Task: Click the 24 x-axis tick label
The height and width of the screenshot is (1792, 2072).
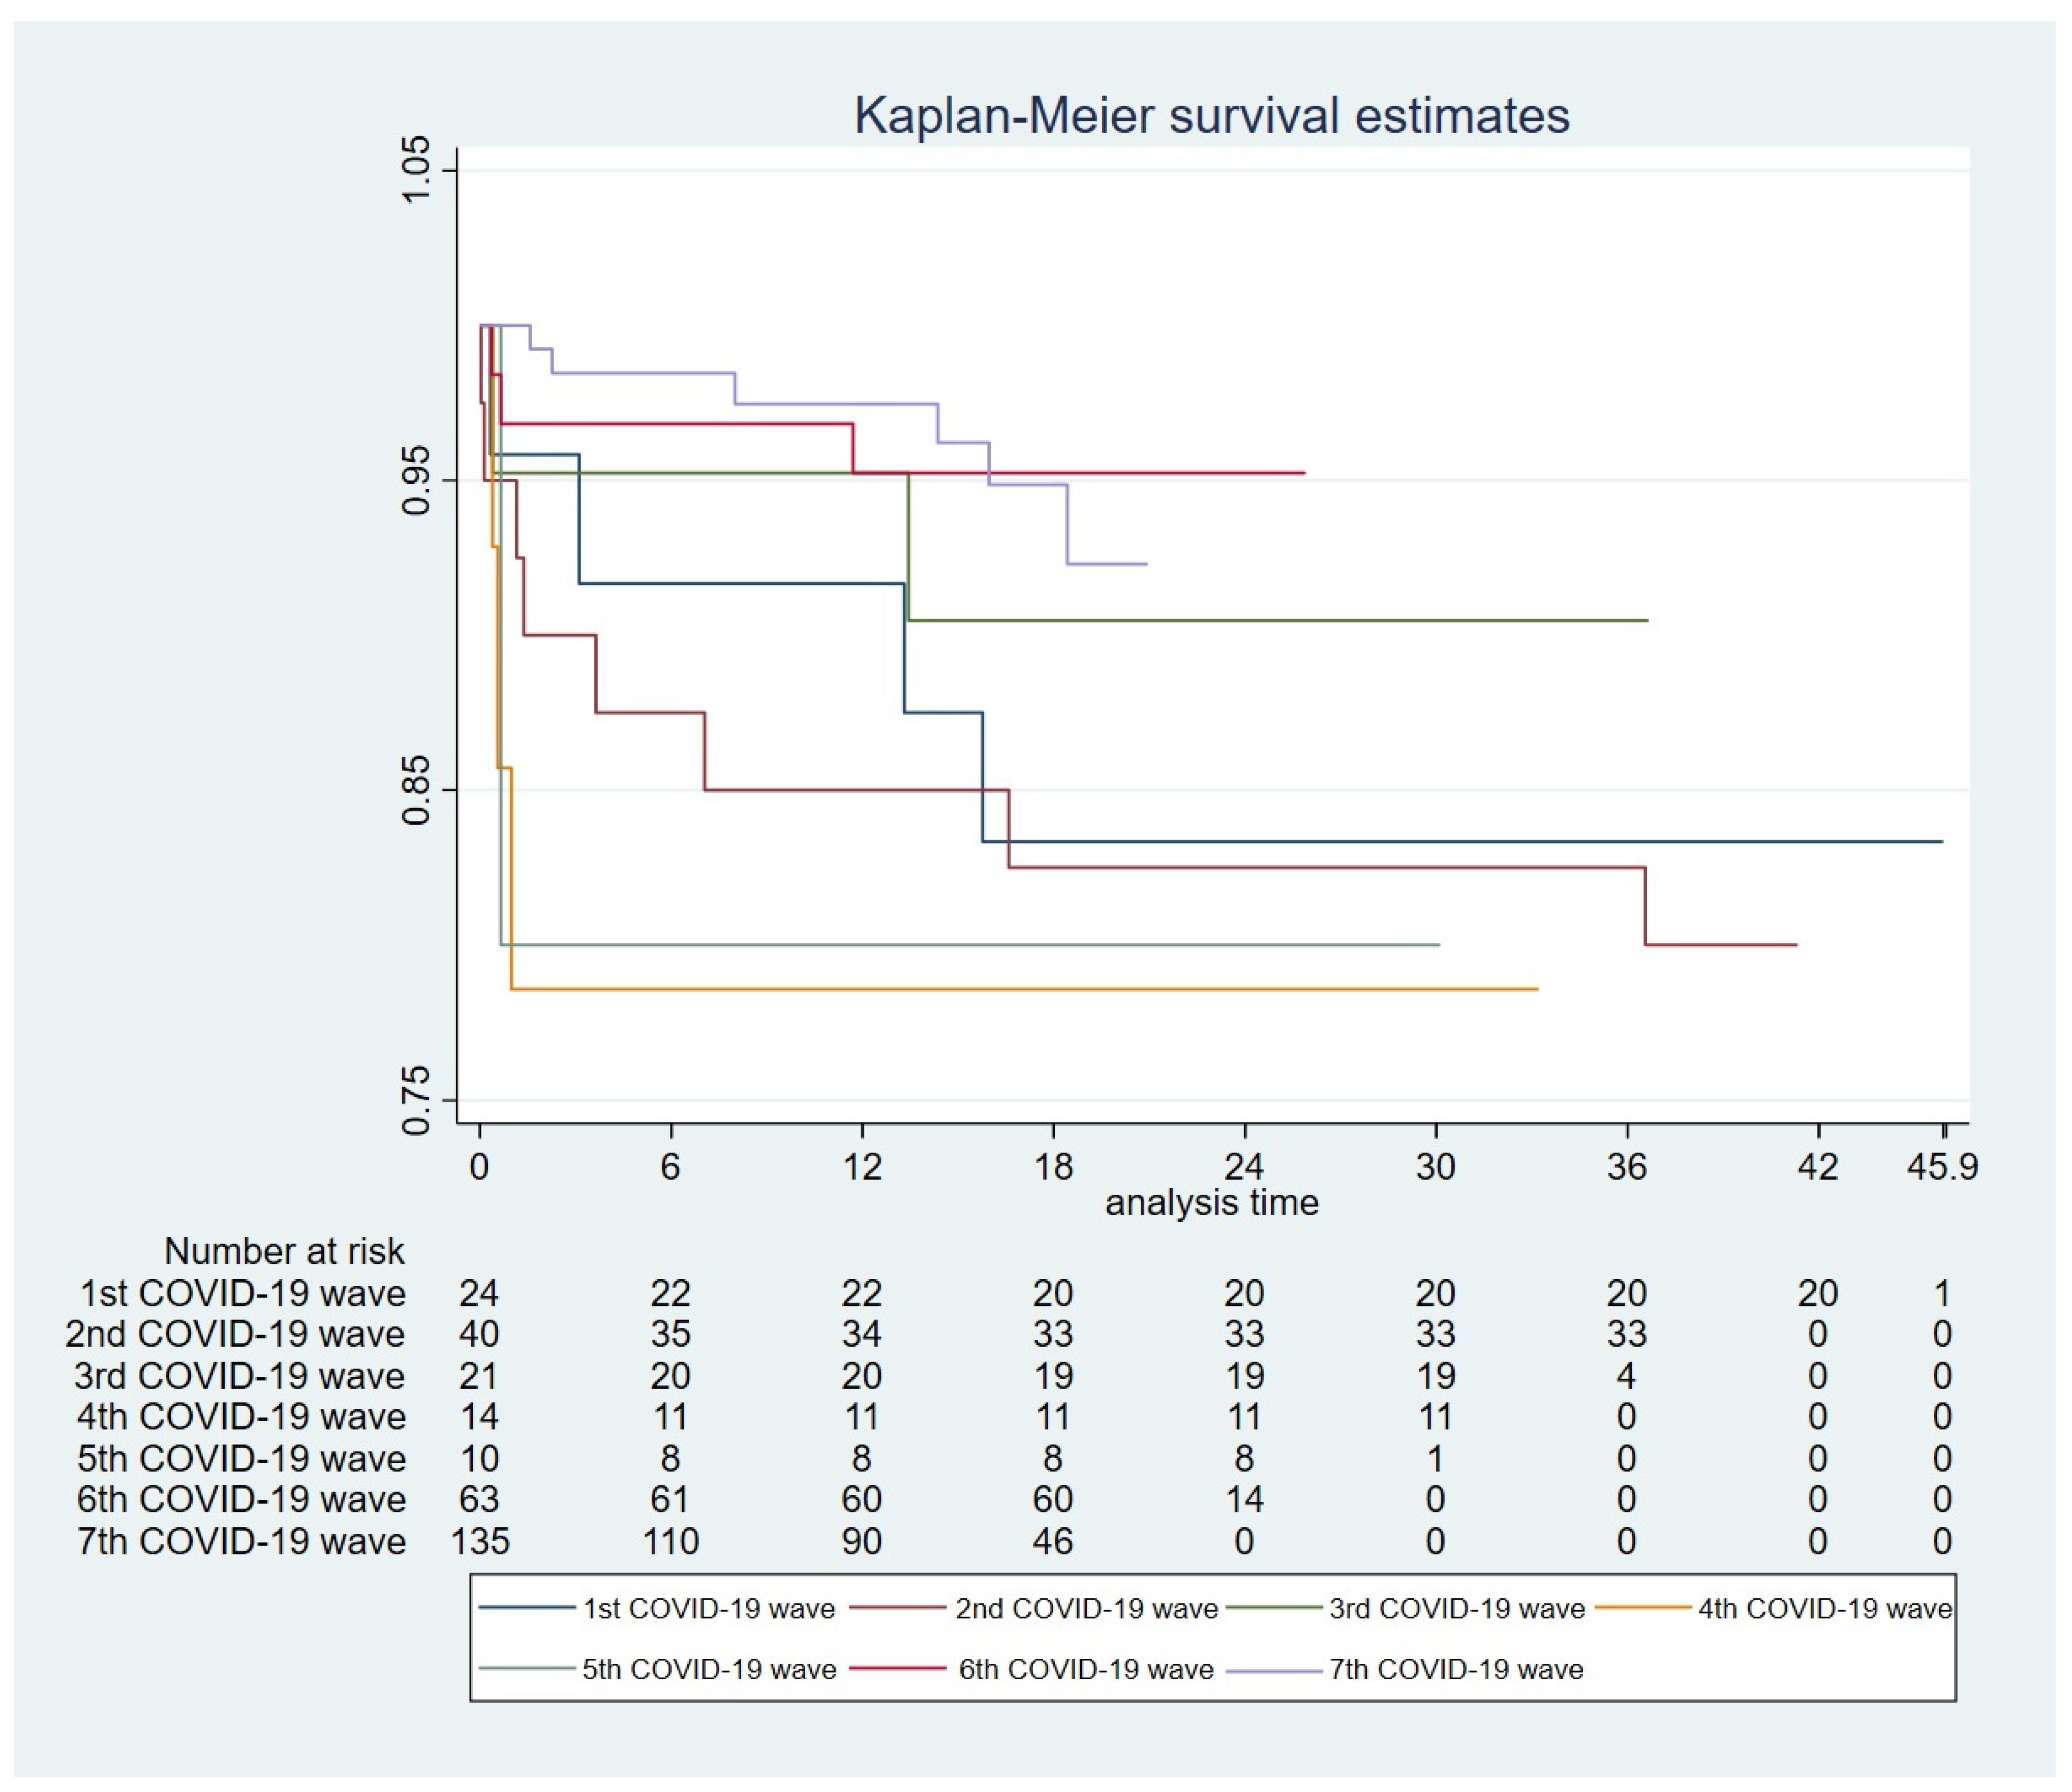Action: click(x=1244, y=1167)
